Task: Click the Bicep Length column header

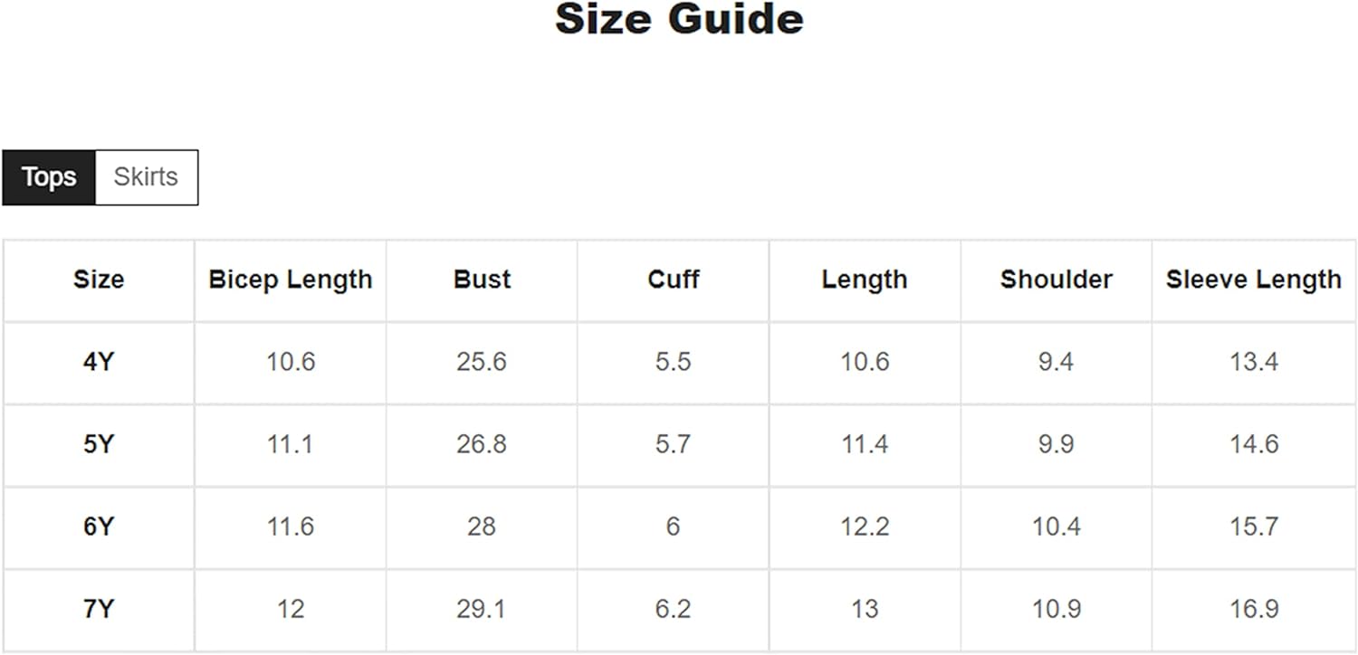Action: (291, 280)
